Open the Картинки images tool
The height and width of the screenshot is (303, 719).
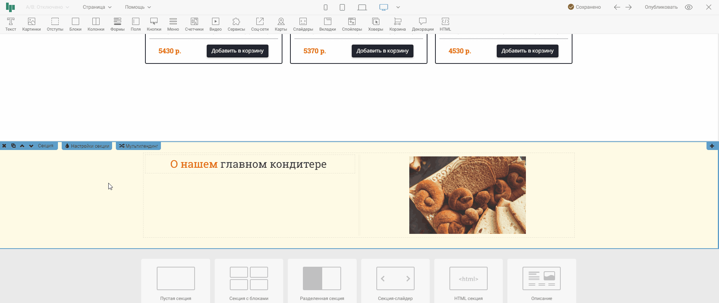point(31,24)
